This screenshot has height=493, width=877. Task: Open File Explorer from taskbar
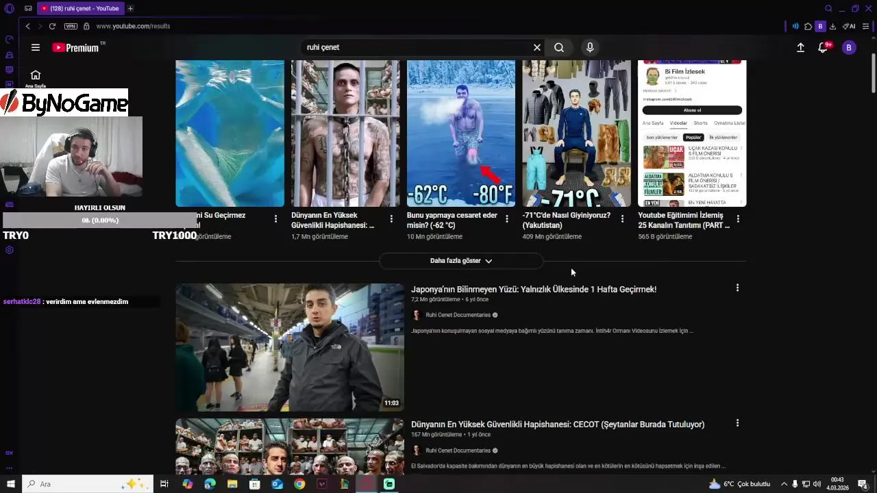point(232,484)
